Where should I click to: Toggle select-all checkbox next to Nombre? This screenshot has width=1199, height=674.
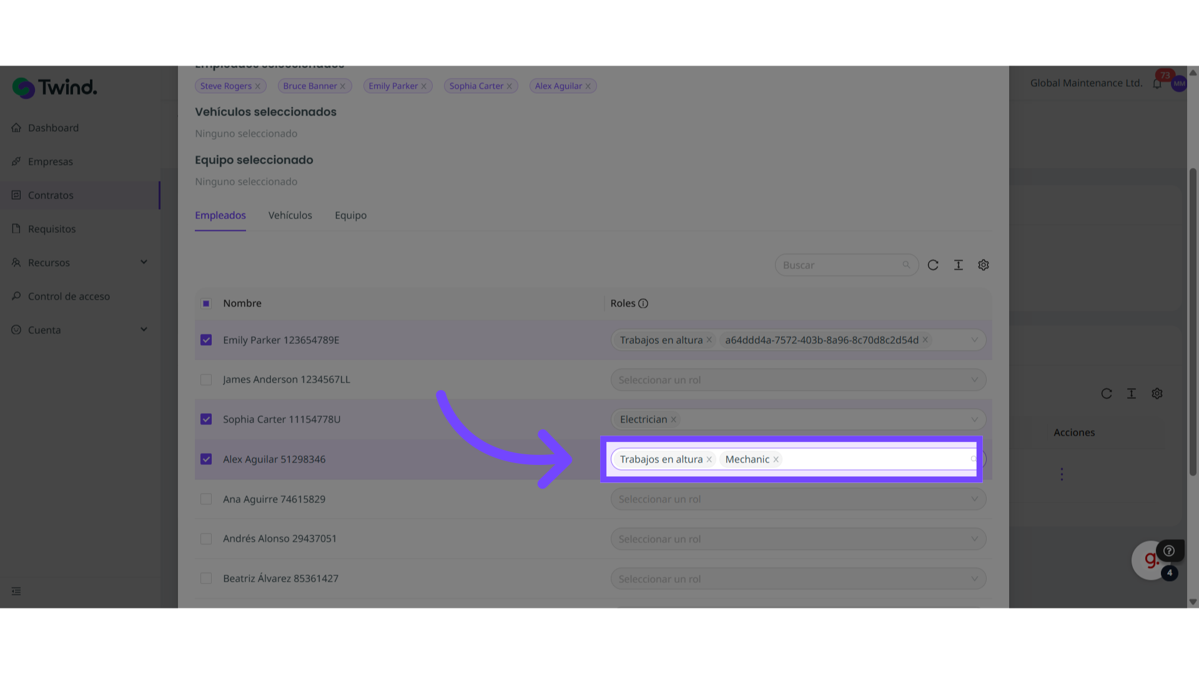tap(206, 303)
